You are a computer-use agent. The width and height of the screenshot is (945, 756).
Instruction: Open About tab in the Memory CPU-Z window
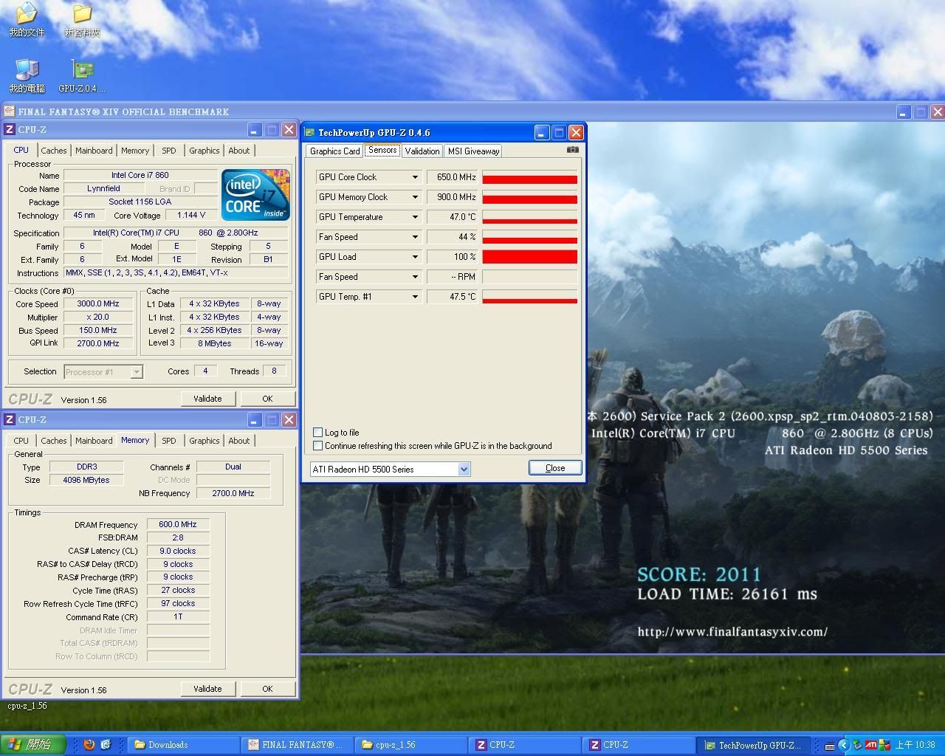click(x=238, y=441)
